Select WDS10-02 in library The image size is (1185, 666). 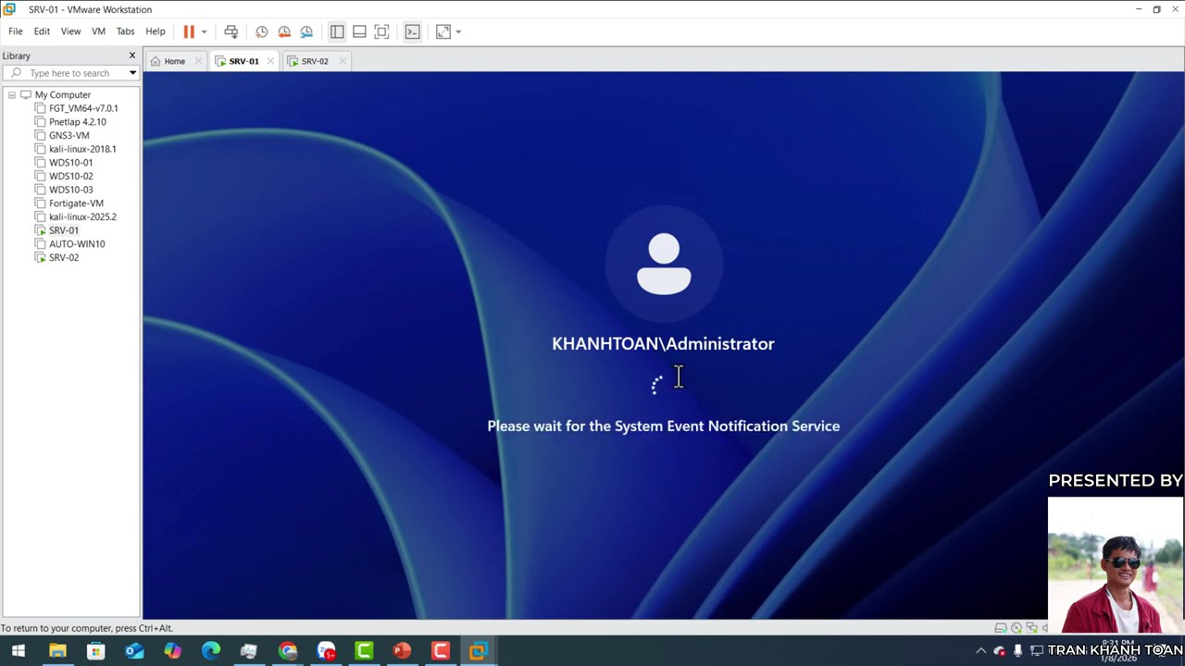point(70,176)
